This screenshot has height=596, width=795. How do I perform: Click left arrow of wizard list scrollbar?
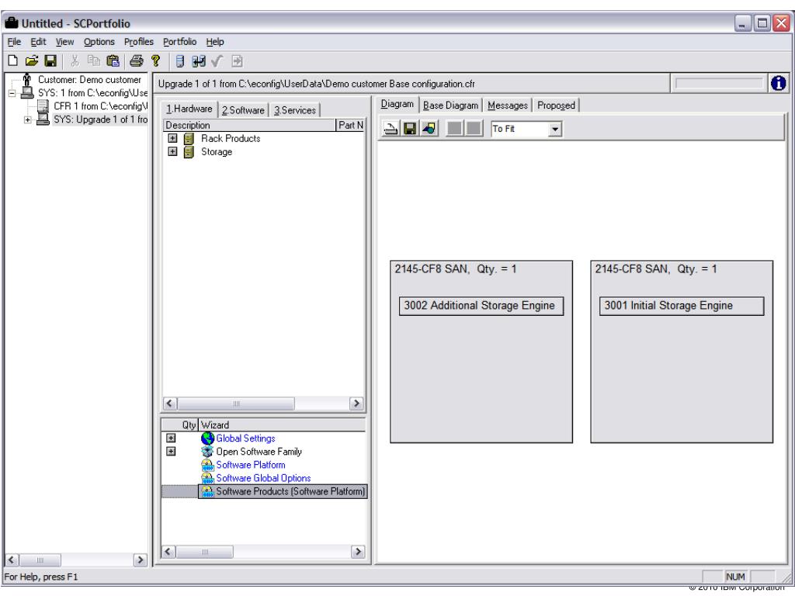168,552
